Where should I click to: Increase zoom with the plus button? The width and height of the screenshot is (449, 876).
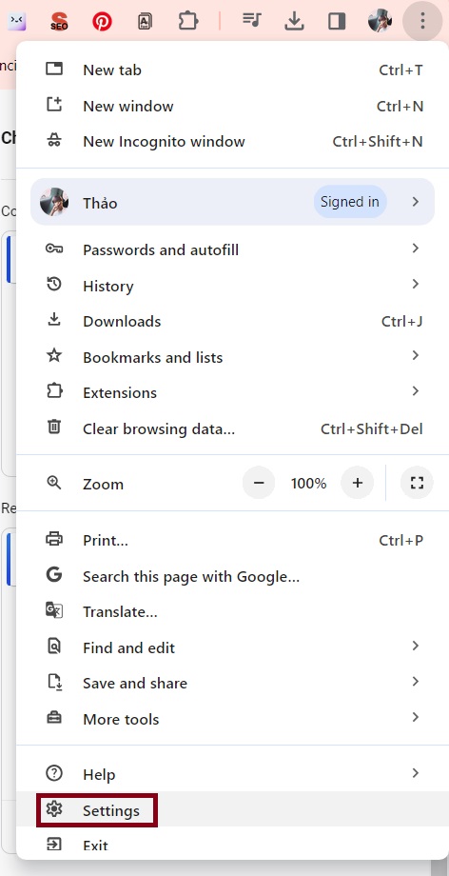click(358, 483)
